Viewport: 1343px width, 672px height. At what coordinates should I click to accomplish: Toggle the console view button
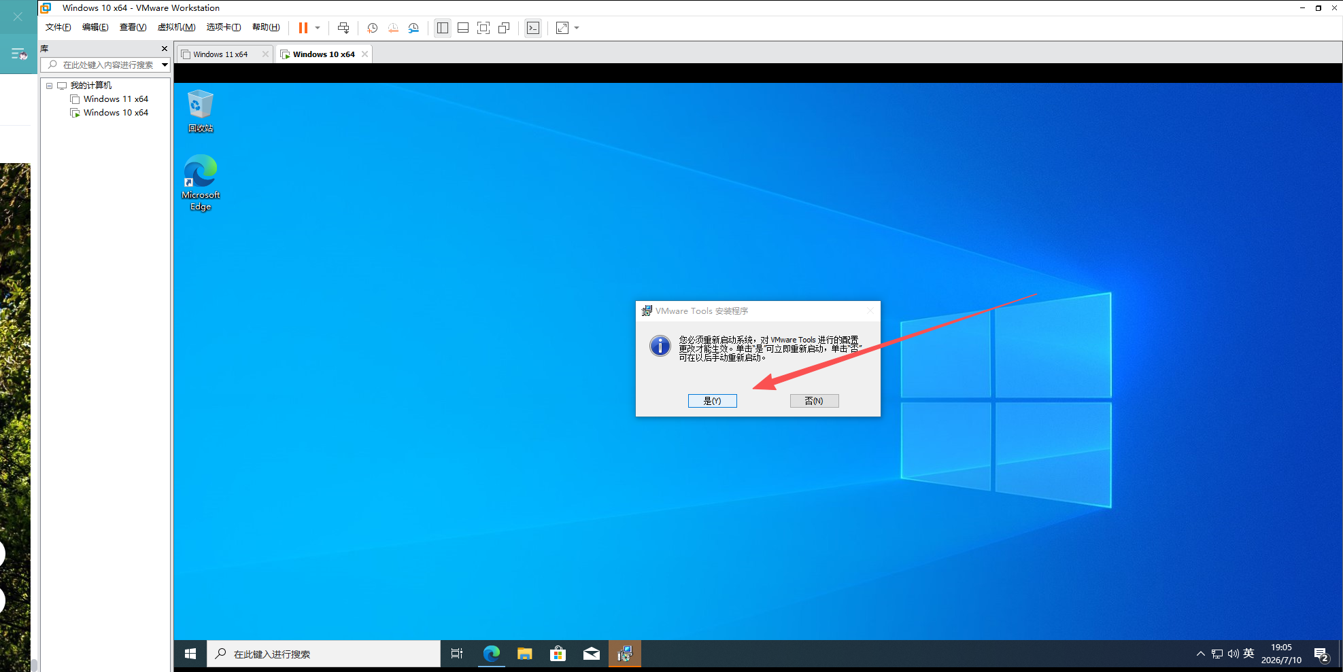(x=533, y=28)
